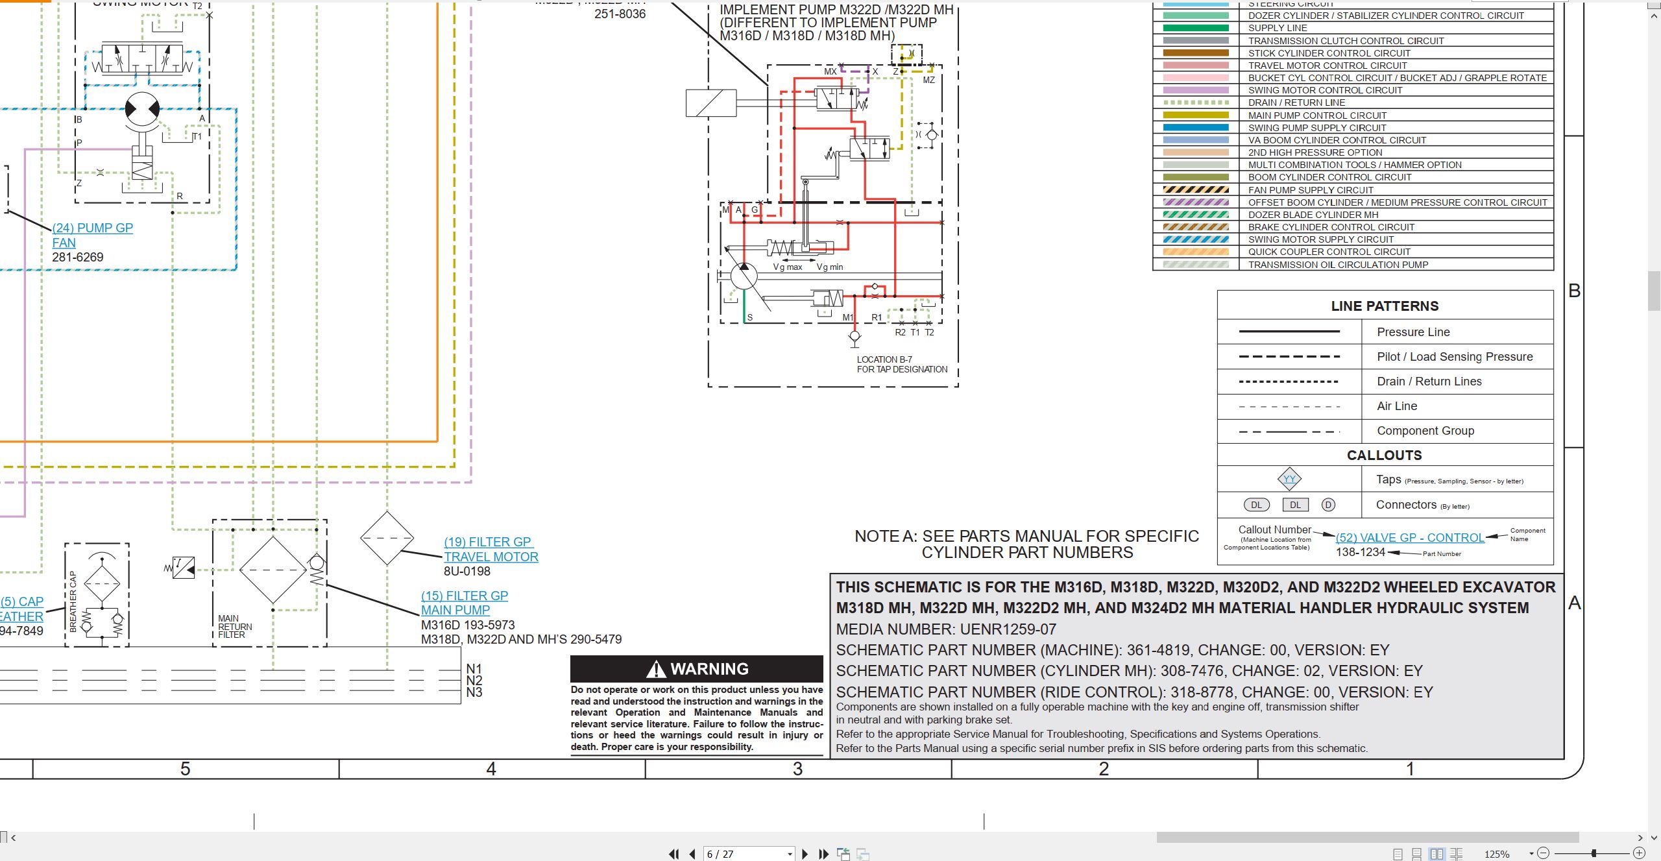Click the zoom out minus button
The height and width of the screenshot is (861, 1661).
[x=1544, y=853]
